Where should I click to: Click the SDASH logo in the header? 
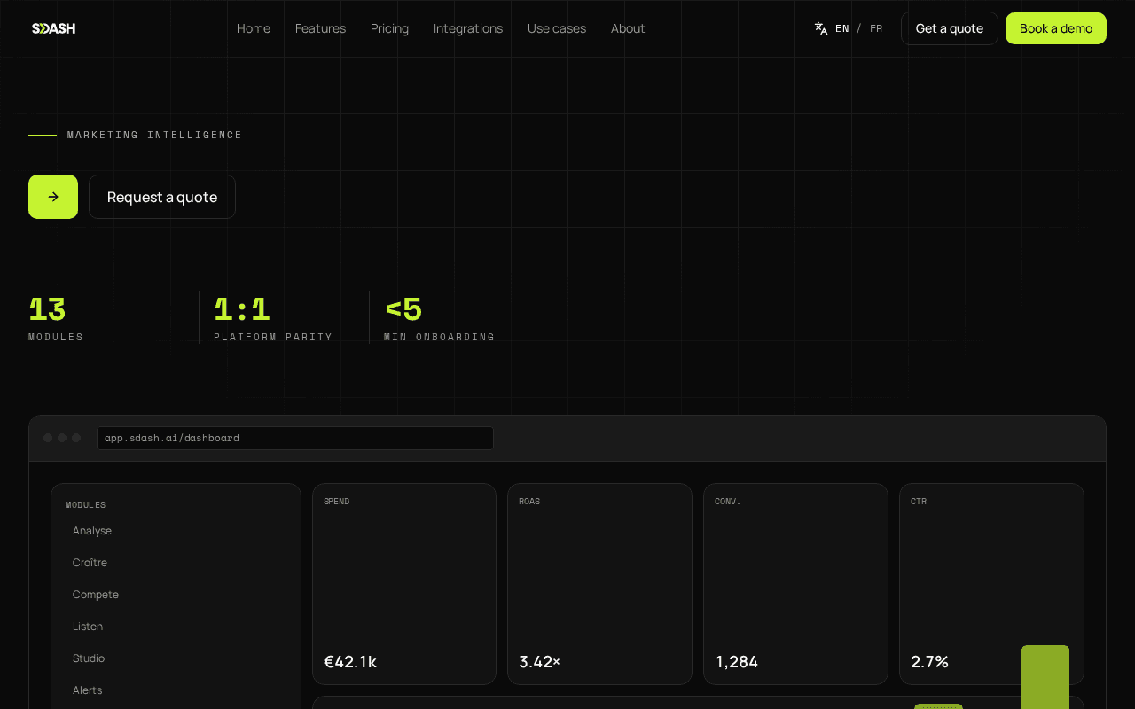coord(53,28)
